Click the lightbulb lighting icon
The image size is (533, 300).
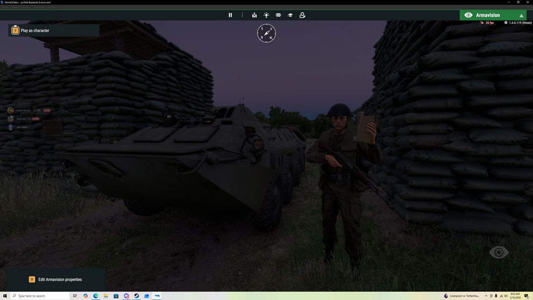tap(266, 15)
